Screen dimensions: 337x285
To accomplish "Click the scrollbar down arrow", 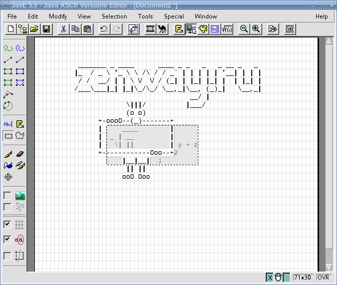I will (329, 268).
